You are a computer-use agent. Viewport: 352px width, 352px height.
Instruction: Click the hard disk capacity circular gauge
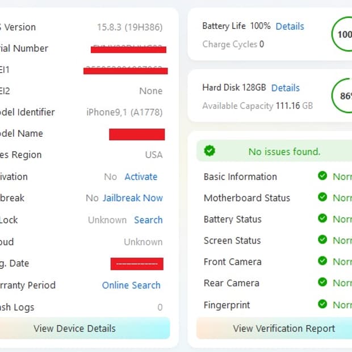[342, 95]
